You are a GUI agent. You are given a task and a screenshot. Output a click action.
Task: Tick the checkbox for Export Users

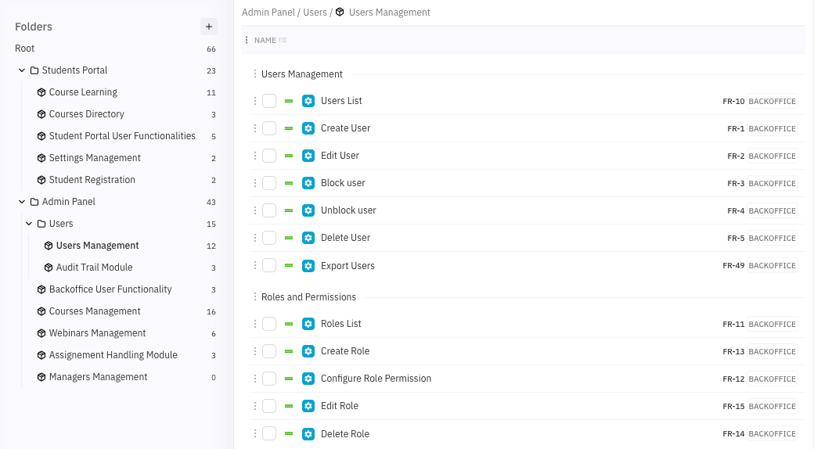pos(269,266)
